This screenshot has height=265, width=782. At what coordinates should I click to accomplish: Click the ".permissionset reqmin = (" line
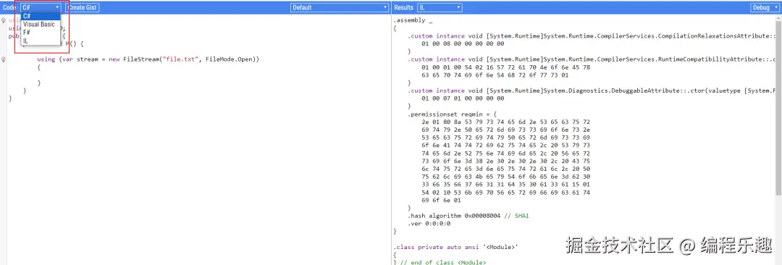(453, 114)
